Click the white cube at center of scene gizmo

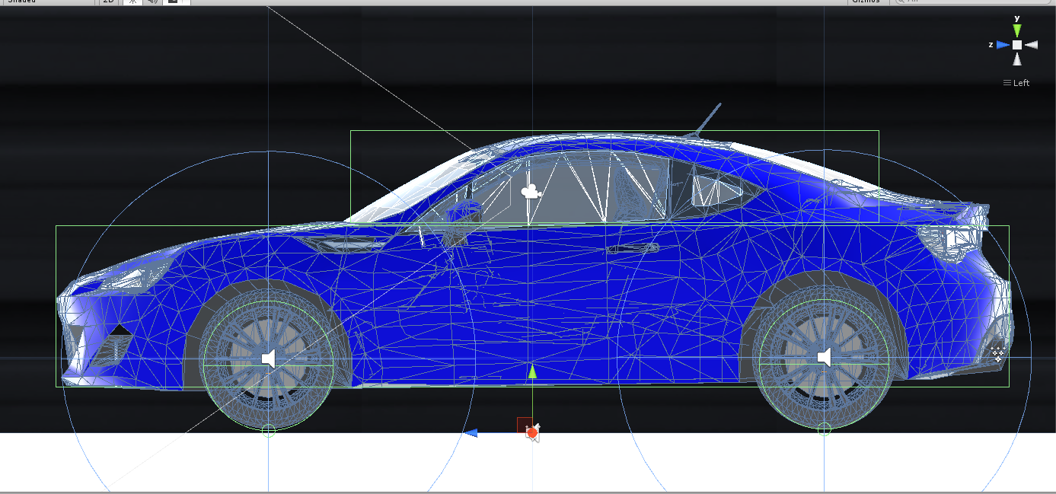pyautogui.click(x=1017, y=44)
